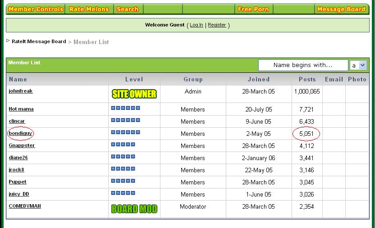The image size is (375, 228).
Task: Go to Rate Melons in navigation bar
Action: pos(89,9)
